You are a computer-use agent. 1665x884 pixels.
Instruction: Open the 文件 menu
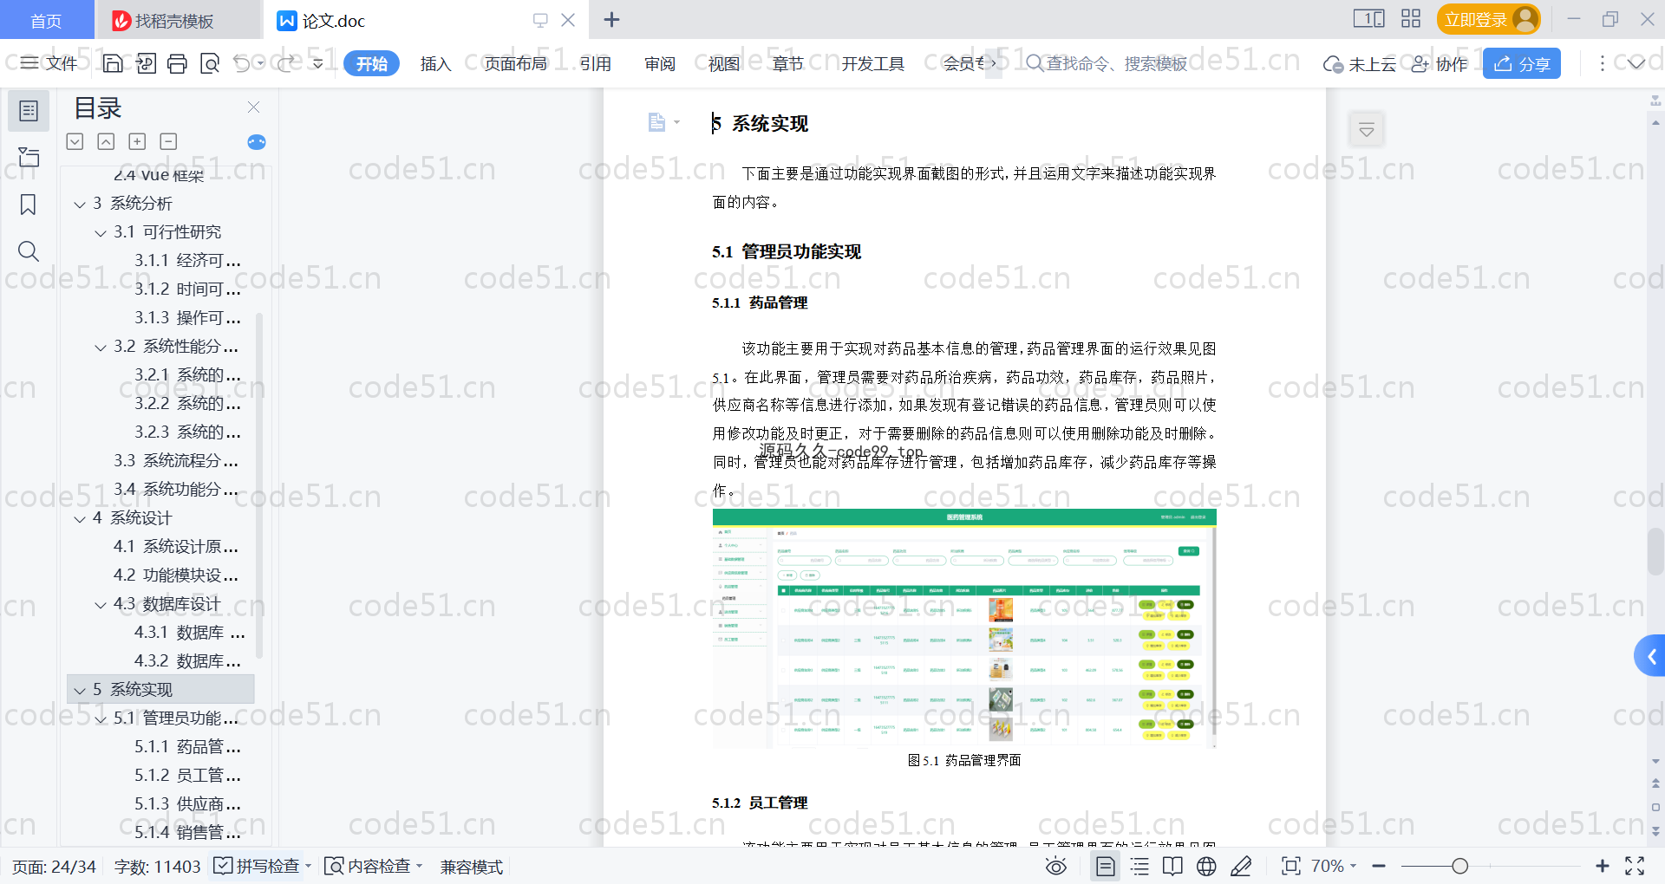[49, 63]
